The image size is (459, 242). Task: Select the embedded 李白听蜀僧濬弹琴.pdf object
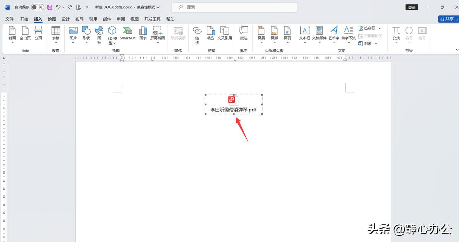234,104
